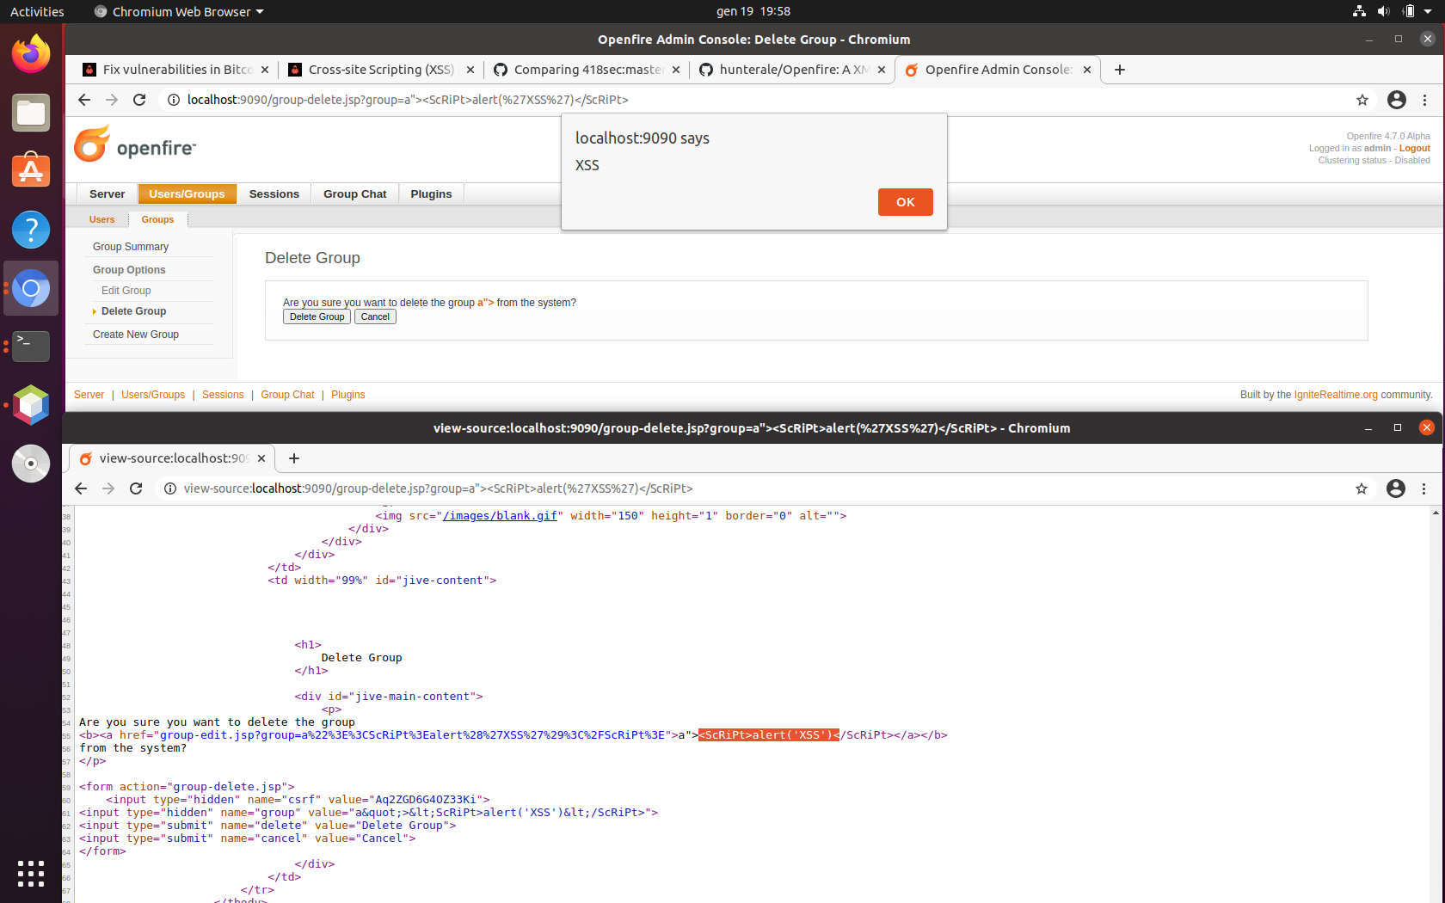Dismiss the XSS alert with OK

coord(906,202)
